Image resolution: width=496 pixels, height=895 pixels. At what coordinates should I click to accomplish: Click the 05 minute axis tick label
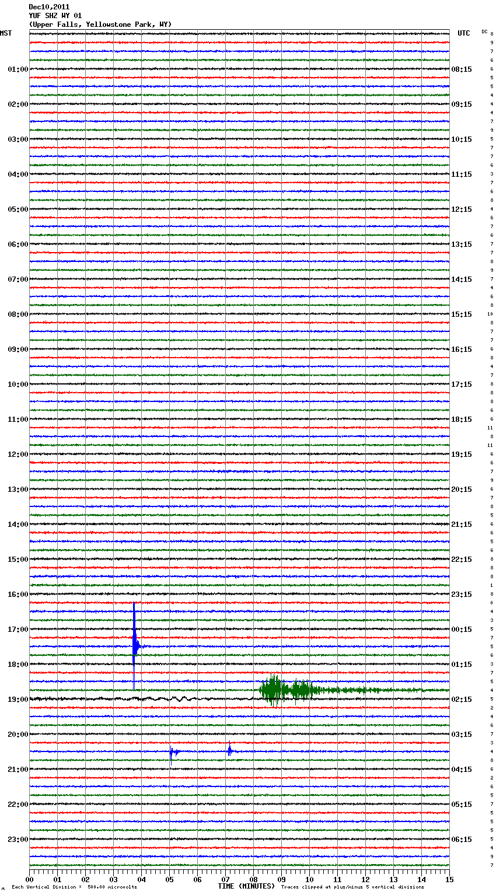(169, 879)
